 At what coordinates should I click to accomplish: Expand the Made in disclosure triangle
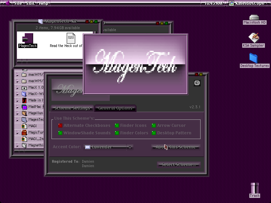tap(18, 100)
